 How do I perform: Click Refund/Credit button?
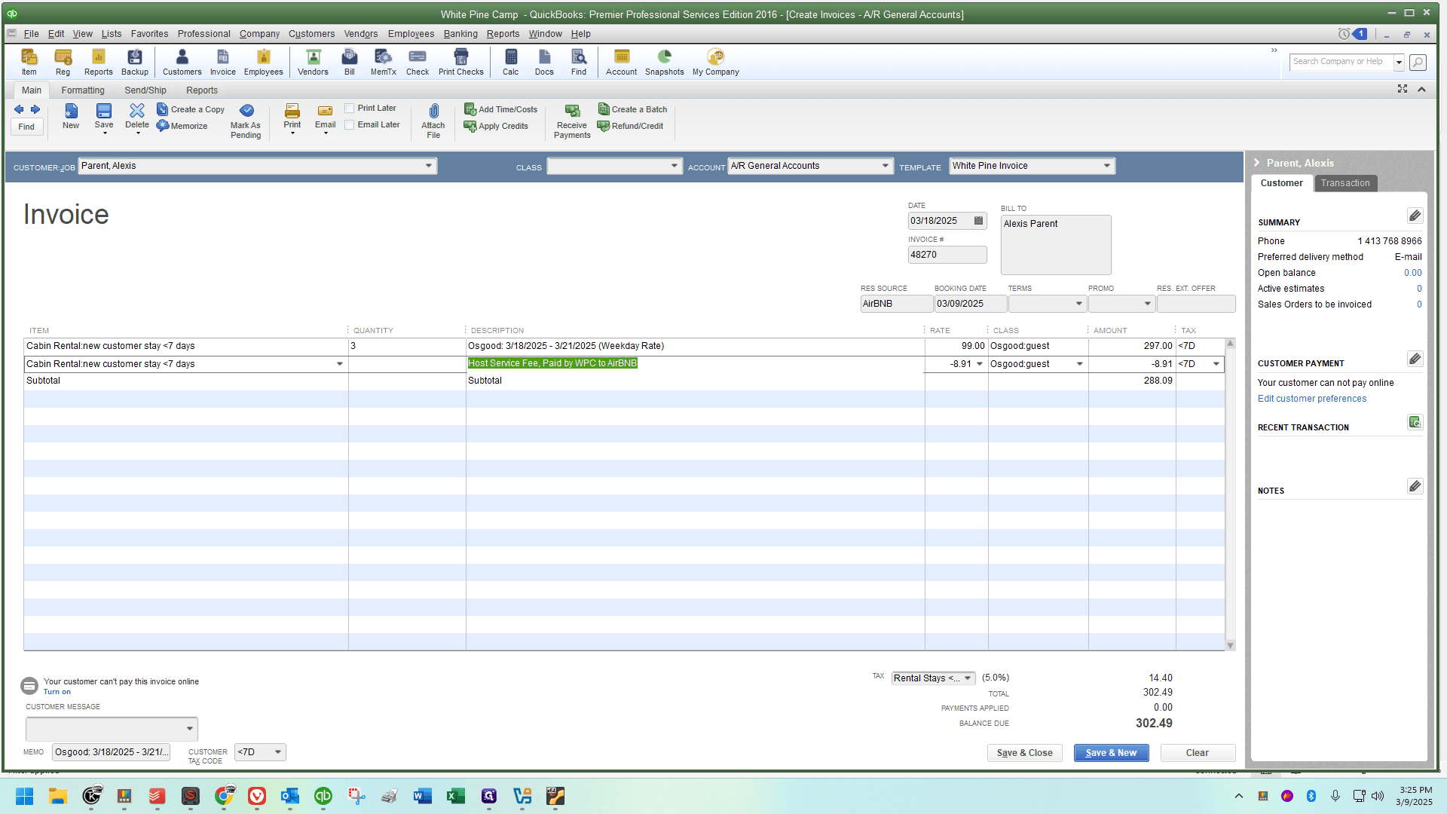[630, 126]
